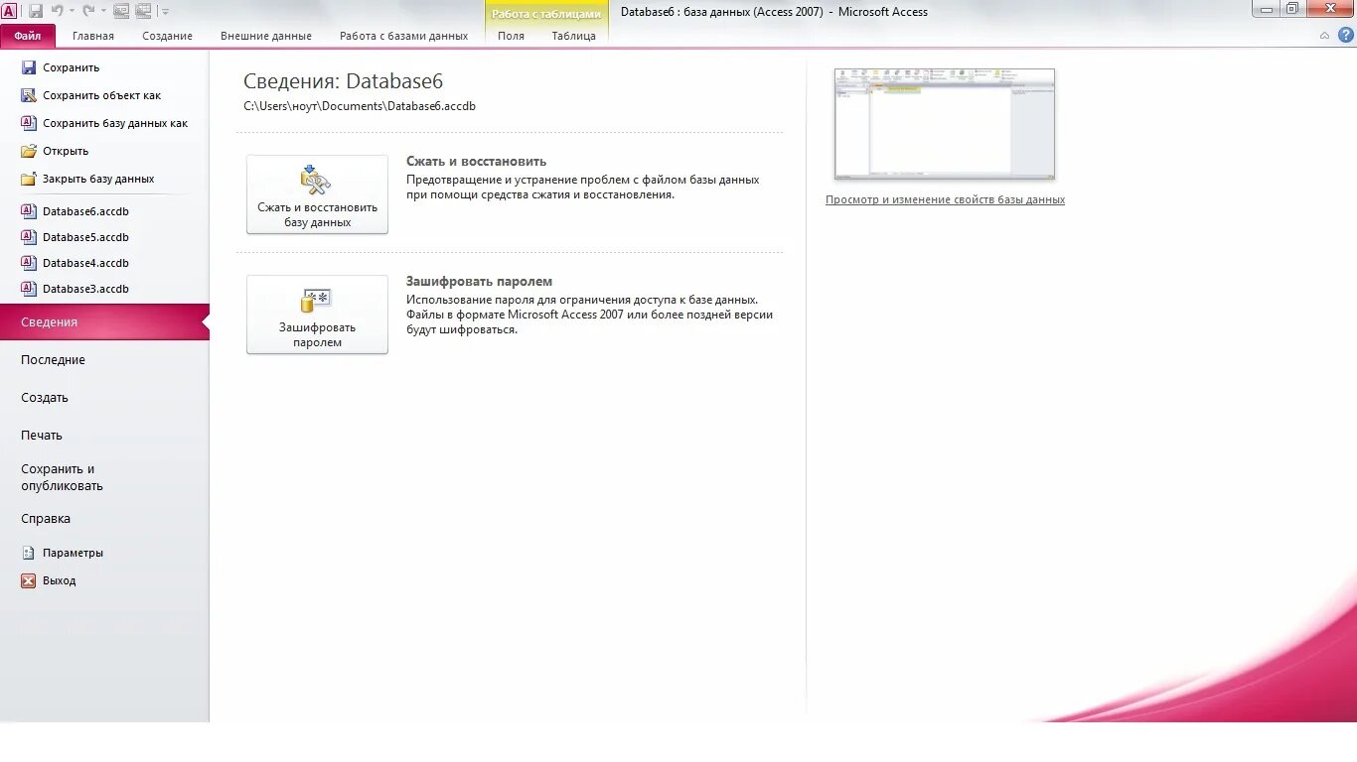Image resolution: width=1357 pixels, height=762 pixels.
Task: Click the Save icon in Quick Access Toolbar
Action: point(36,11)
